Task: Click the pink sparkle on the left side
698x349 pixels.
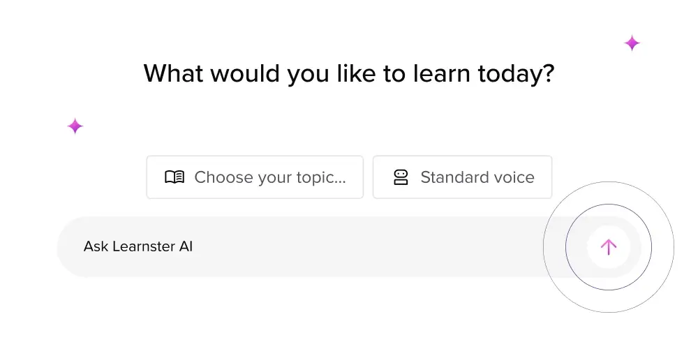Action: coord(75,126)
